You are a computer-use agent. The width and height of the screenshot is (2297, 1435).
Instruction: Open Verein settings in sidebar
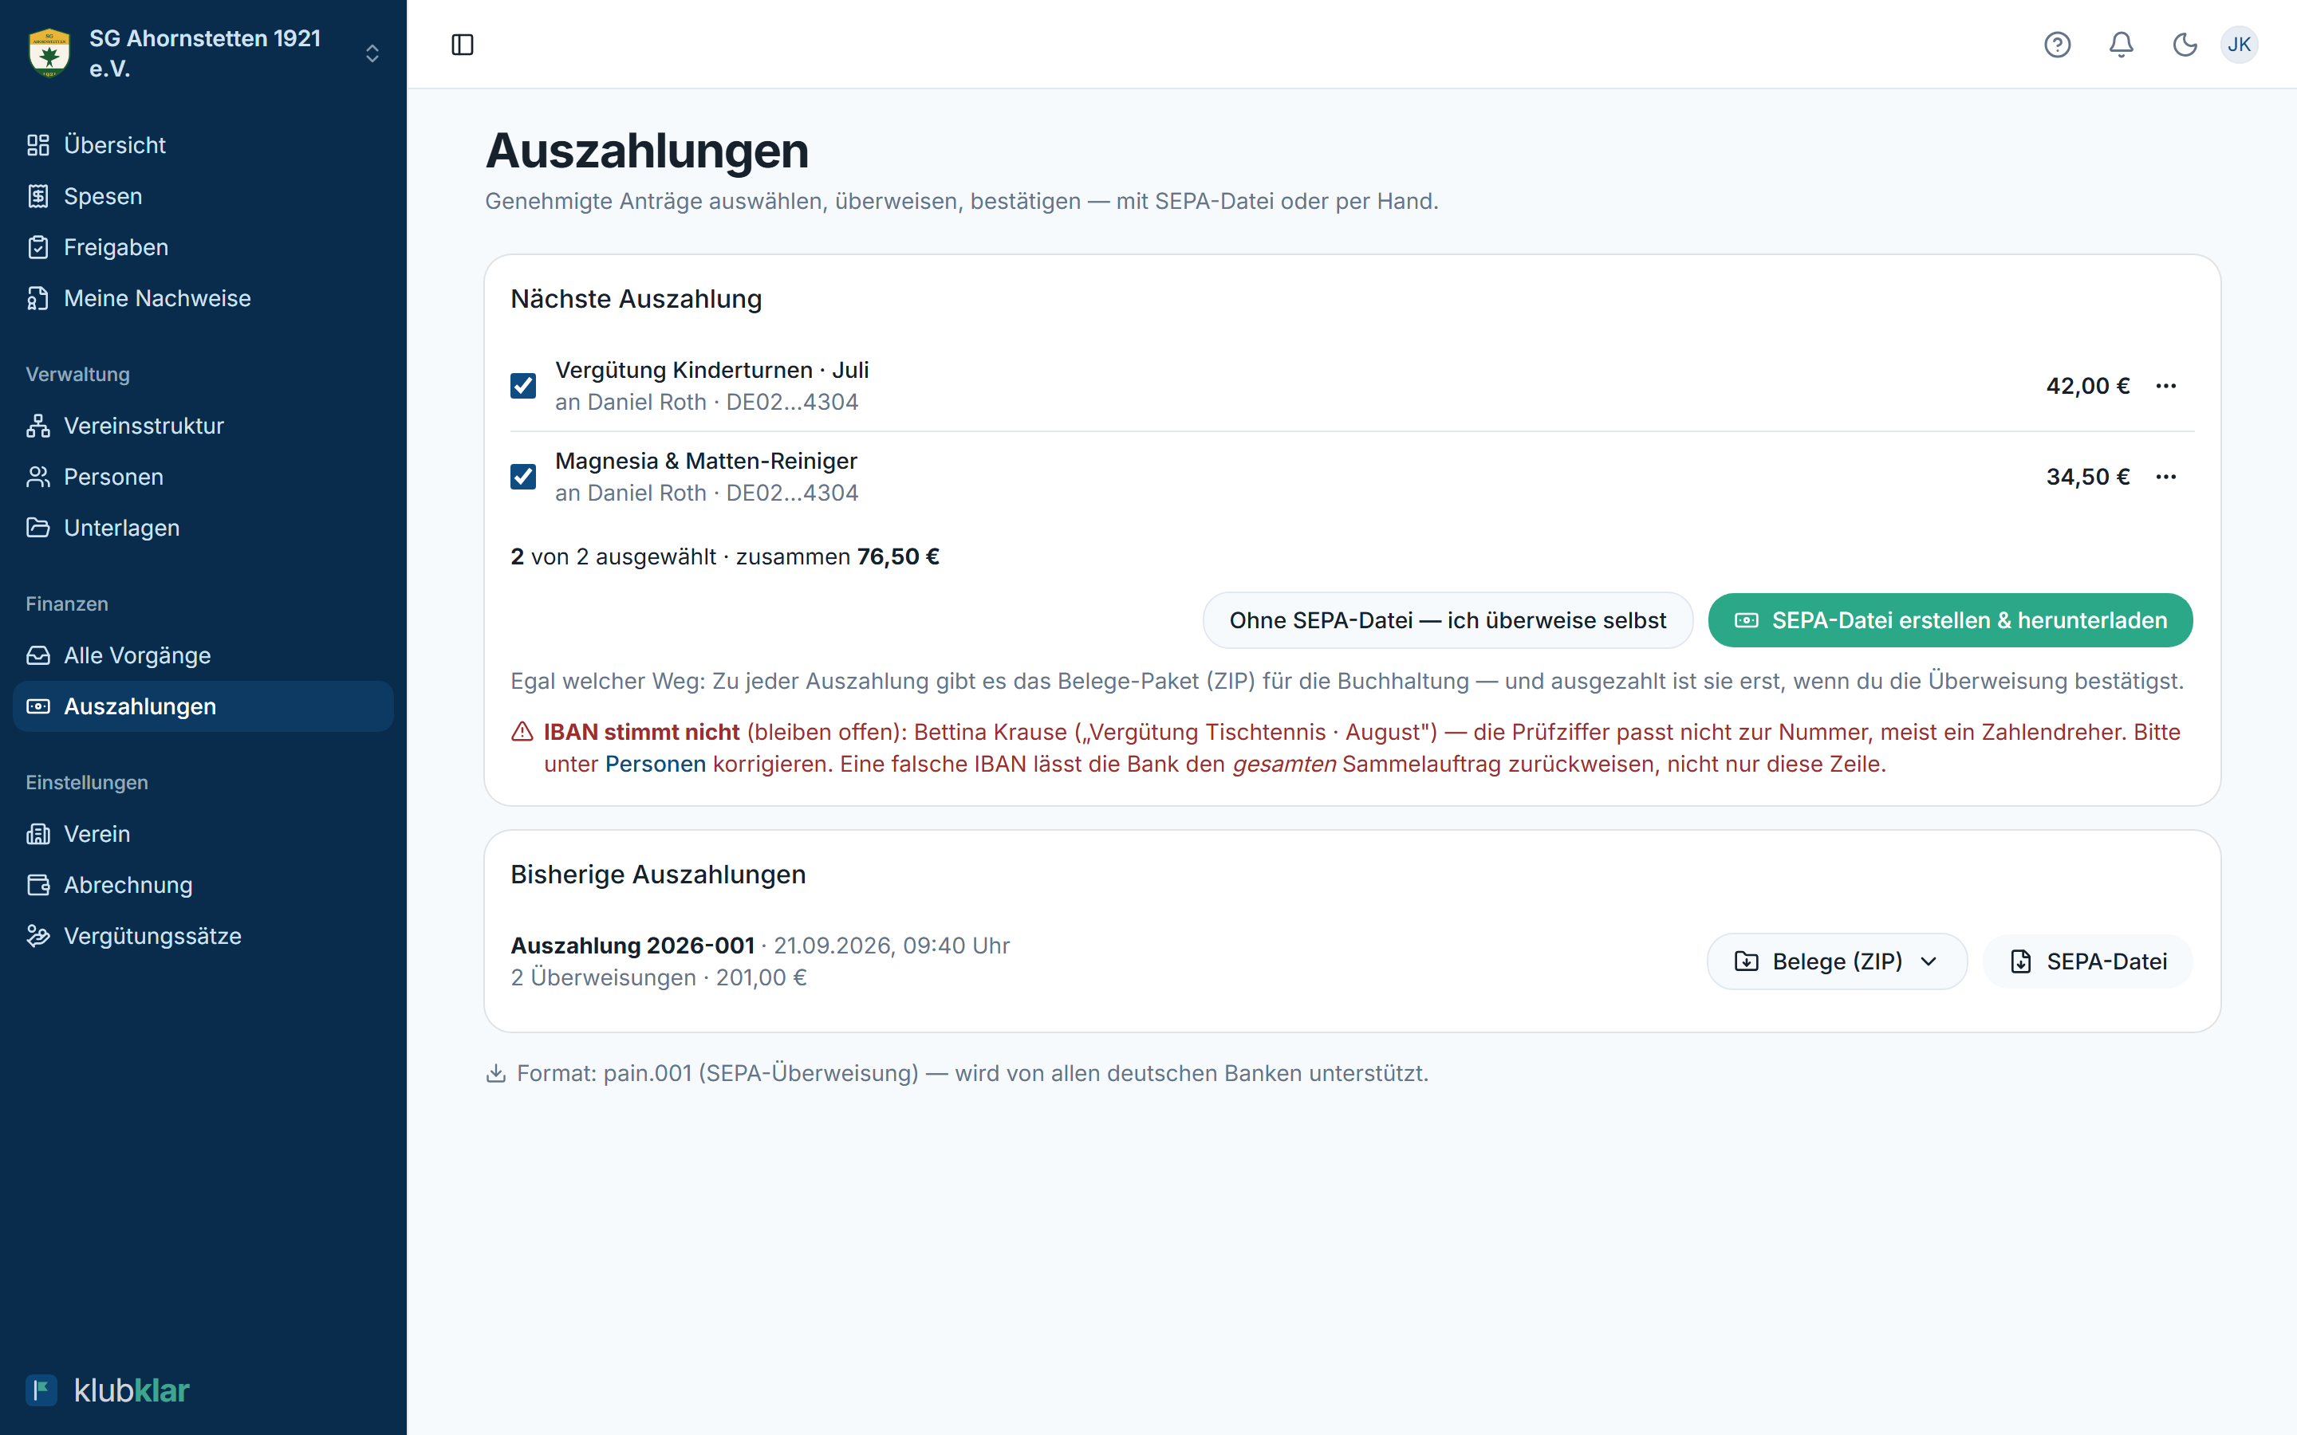tap(203, 834)
